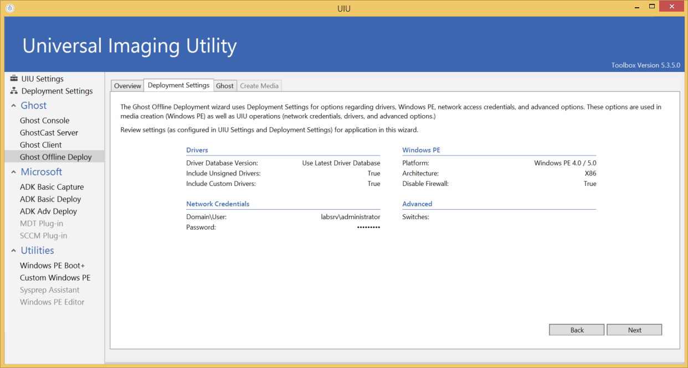688x368 pixels.
Task: Close the UIU window
Action: pos(672,6)
